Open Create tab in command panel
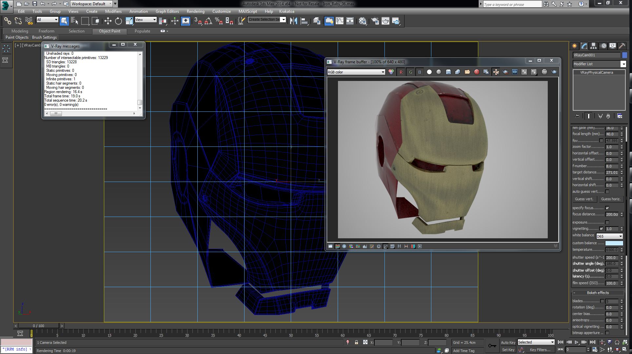Image resolution: width=632 pixels, height=354 pixels. (x=574, y=46)
